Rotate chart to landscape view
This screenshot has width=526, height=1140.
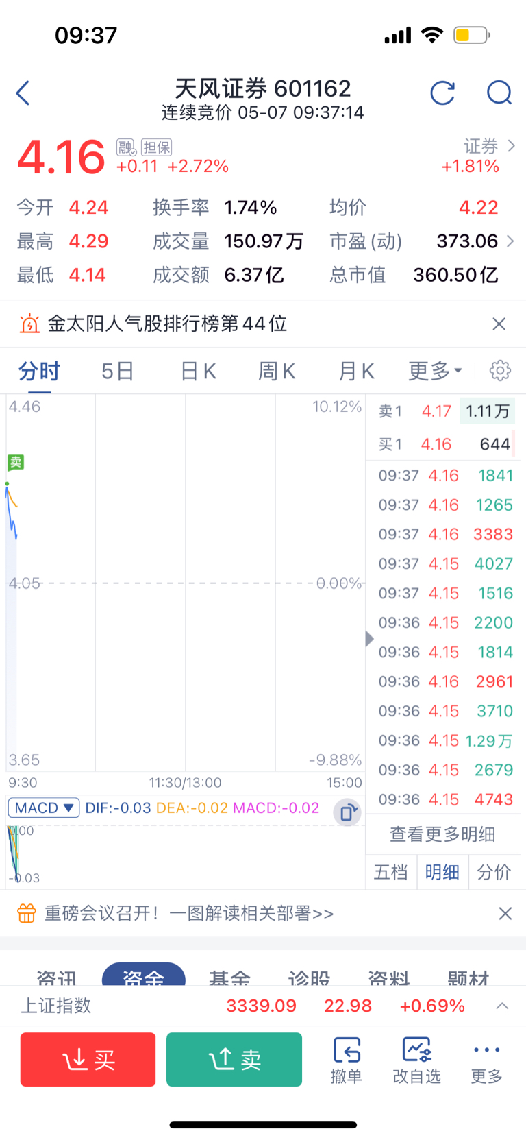click(x=347, y=812)
